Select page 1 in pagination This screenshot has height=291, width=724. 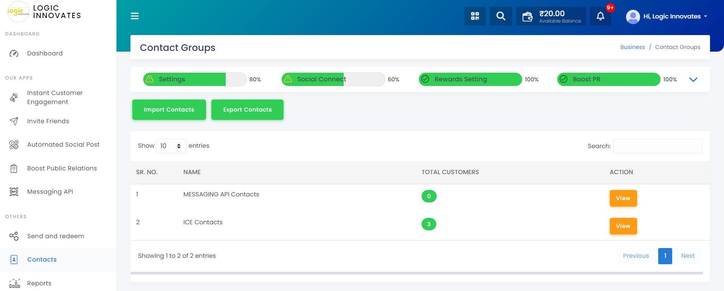[x=665, y=256]
